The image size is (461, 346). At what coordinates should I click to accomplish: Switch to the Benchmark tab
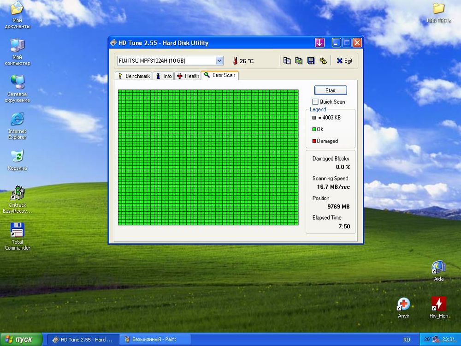click(133, 76)
